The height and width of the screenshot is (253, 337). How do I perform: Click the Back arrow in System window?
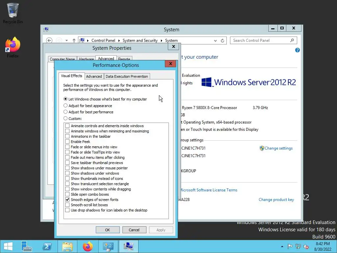coord(49,41)
